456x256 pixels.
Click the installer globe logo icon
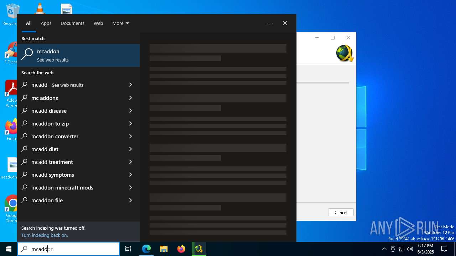tap(344, 53)
